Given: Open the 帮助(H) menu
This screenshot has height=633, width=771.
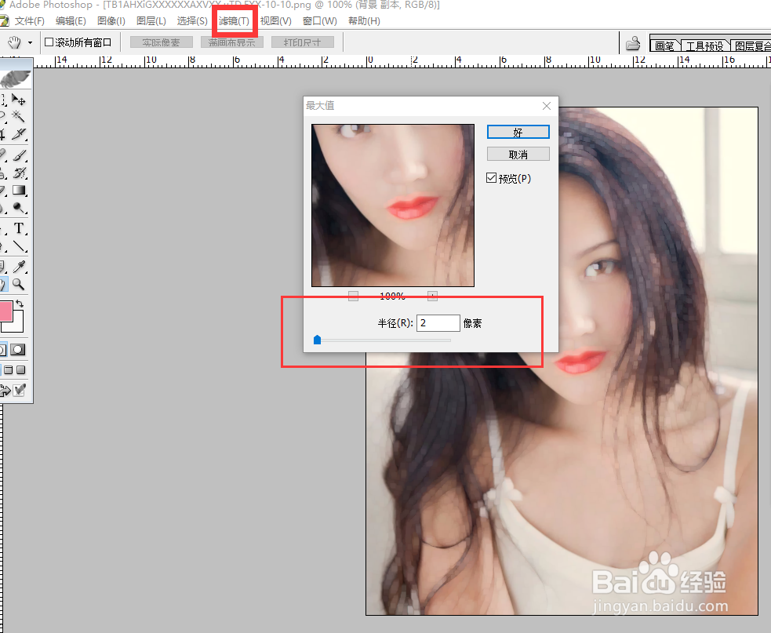Looking at the screenshot, I should tap(364, 21).
